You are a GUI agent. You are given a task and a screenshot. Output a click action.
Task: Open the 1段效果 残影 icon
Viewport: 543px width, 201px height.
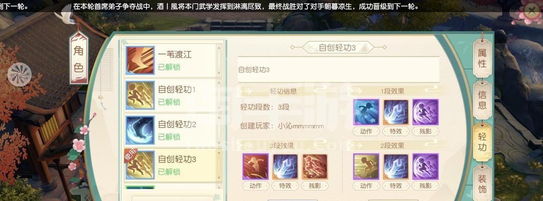(425, 112)
